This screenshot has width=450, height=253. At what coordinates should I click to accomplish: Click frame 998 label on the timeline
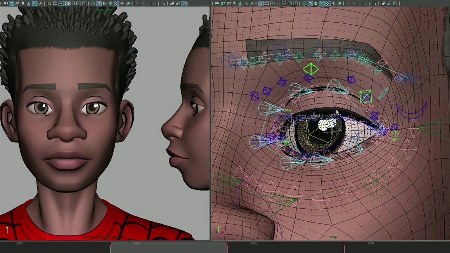click(x=19, y=243)
